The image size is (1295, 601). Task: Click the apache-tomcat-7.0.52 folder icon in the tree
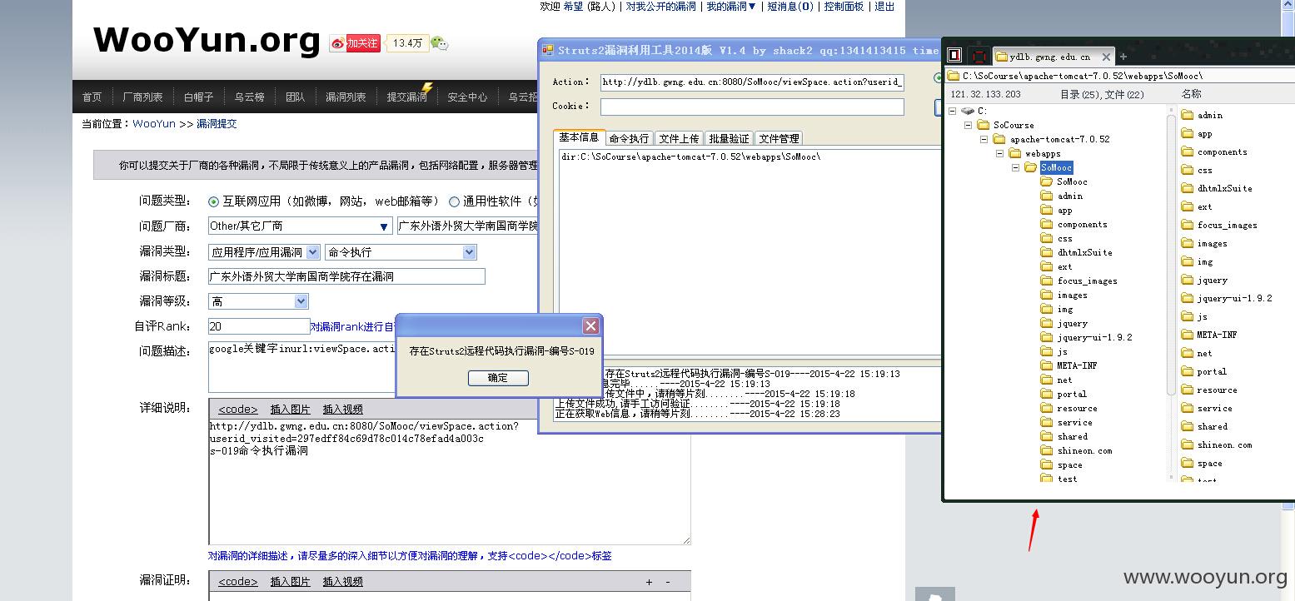tap(999, 139)
